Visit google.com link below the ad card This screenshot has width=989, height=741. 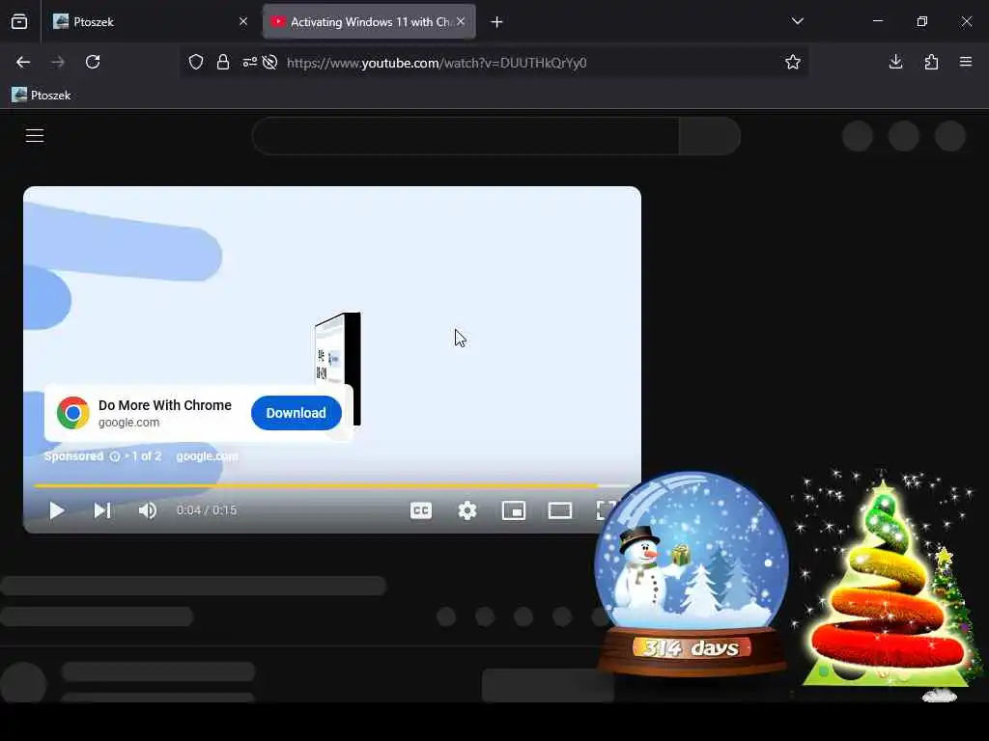point(208,456)
